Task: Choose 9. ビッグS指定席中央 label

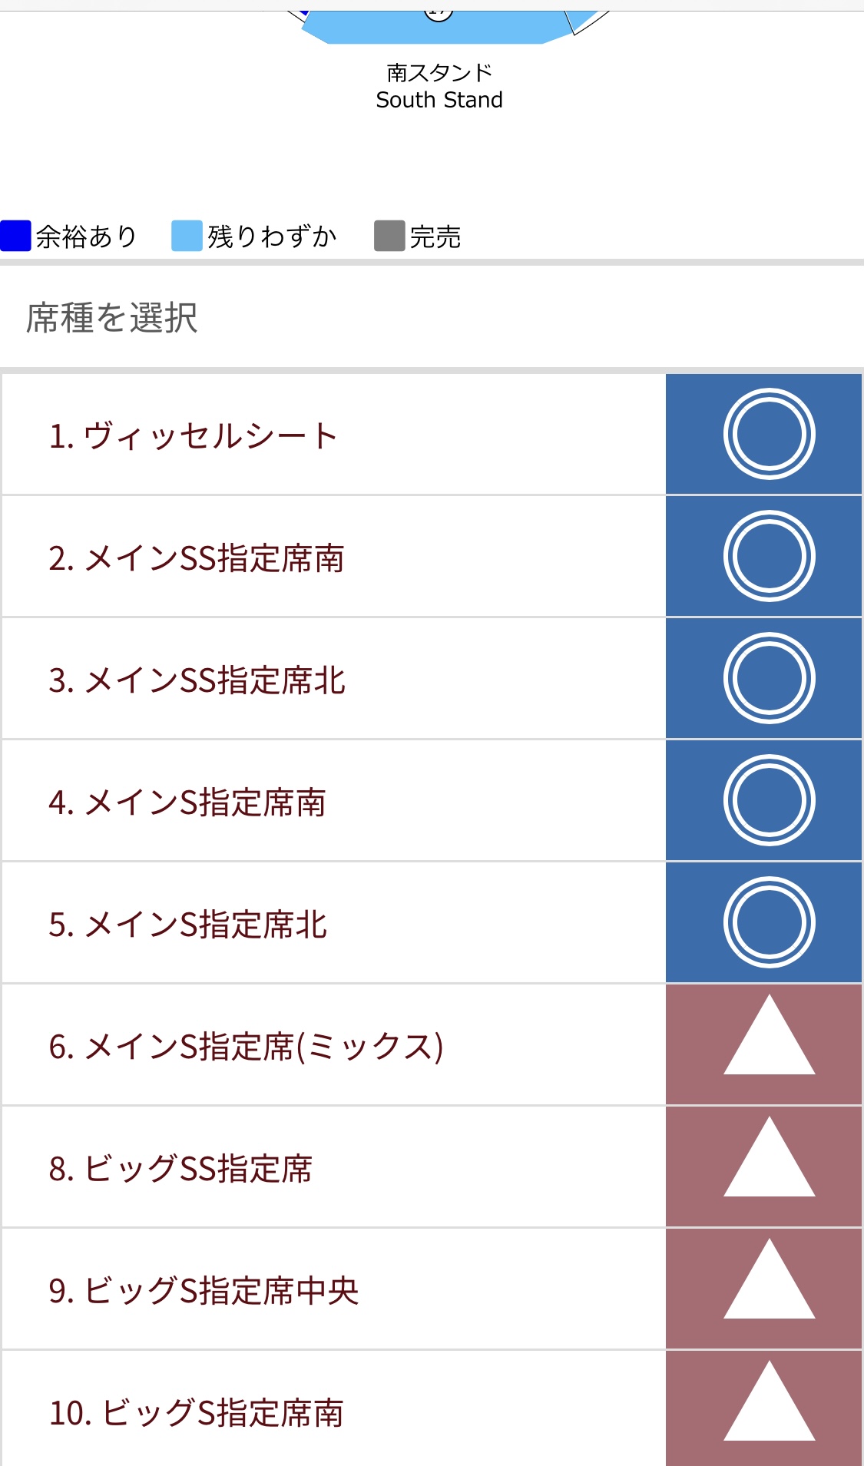Action: tap(204, 1291)
